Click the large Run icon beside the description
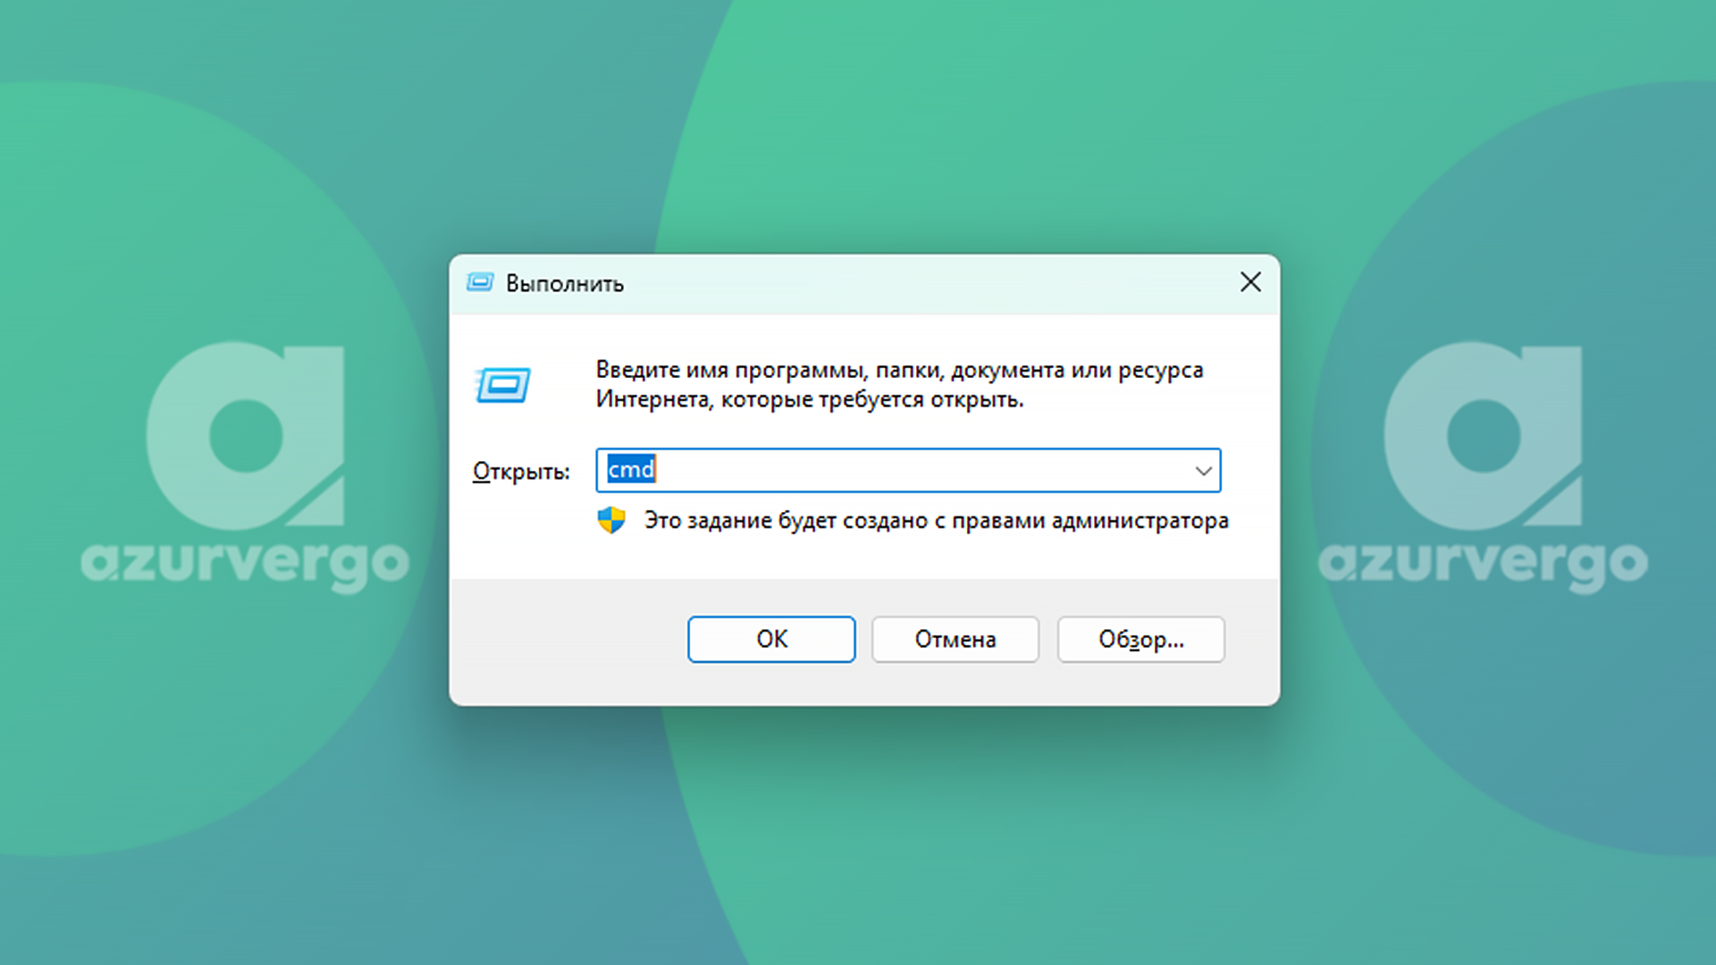Viewport: 1716px width, 965px height. (x=503, y=385)
